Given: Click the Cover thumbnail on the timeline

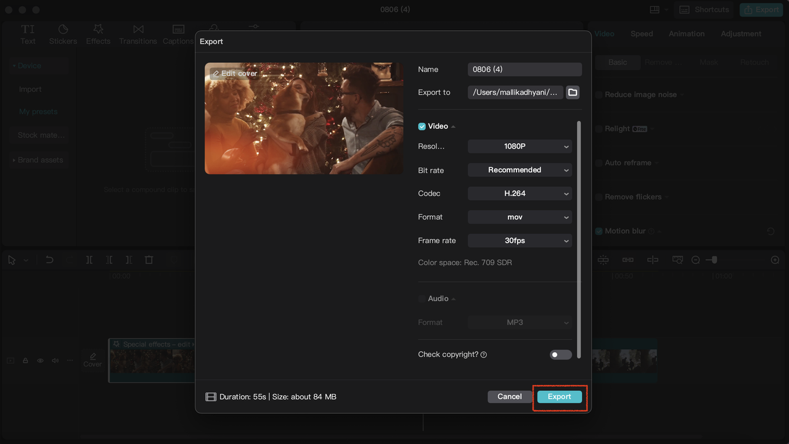Looking at the screenshot, I should point(92,360).
